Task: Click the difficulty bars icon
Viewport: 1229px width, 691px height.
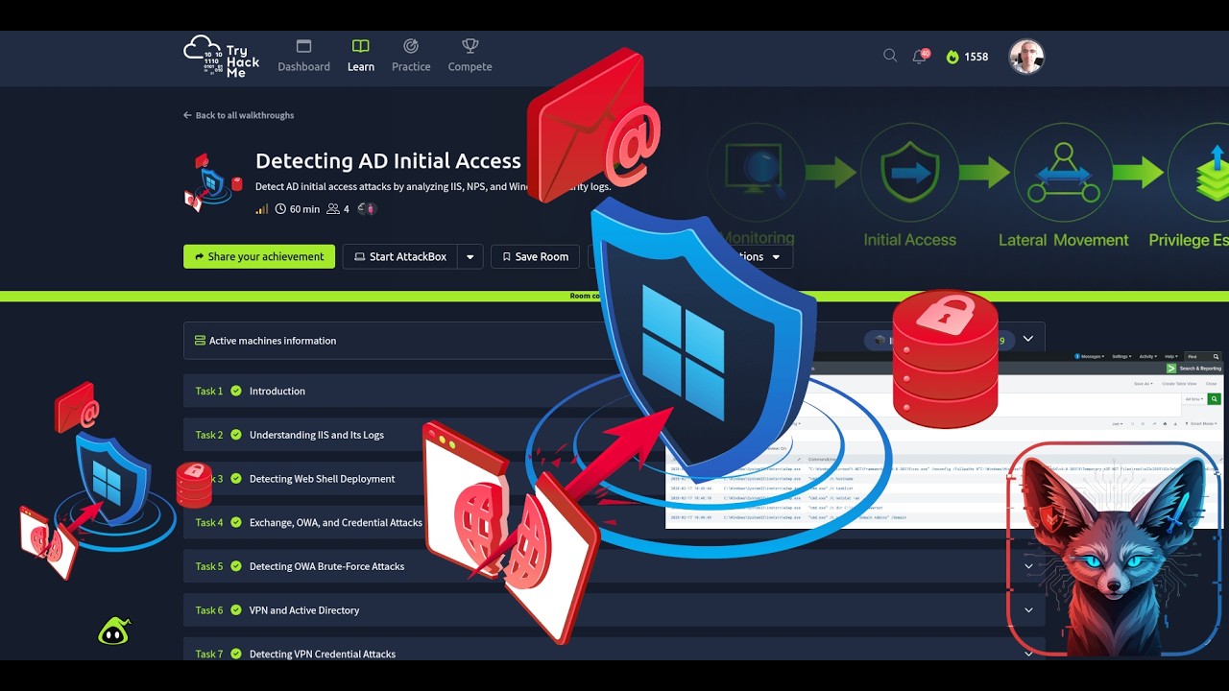Action: pos(261,208)
